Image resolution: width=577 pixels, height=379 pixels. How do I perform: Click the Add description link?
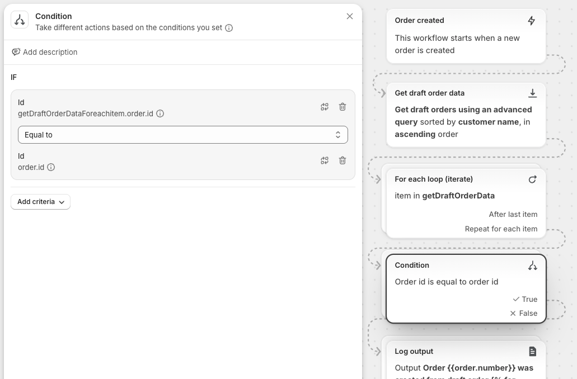pyautogui.click(x=50, y=52)
